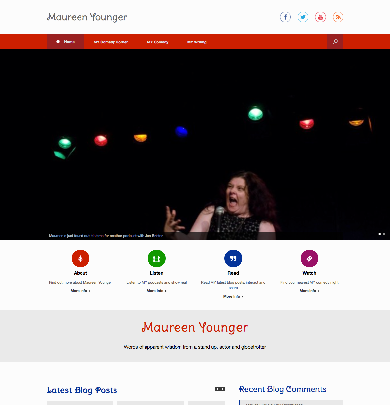Open search with the magnifier icon
Image resolution: width=390 pixels, height=405 pixels.
point(335,42)
